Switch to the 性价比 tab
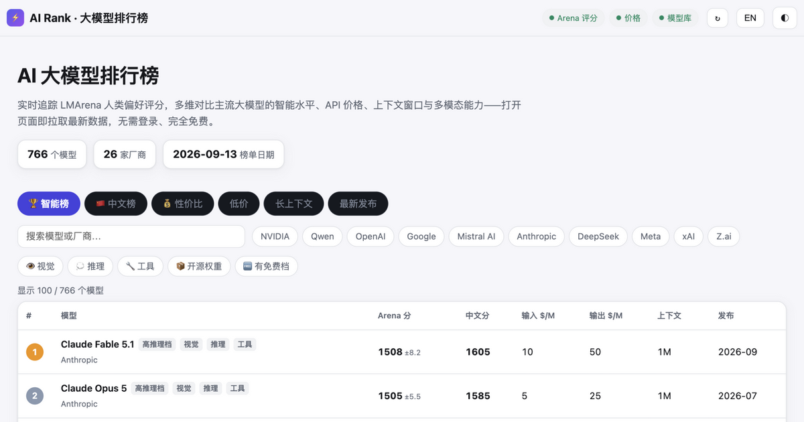Image resolution: width=804 pixels, height=422 pixels. (x=183, y=204)
